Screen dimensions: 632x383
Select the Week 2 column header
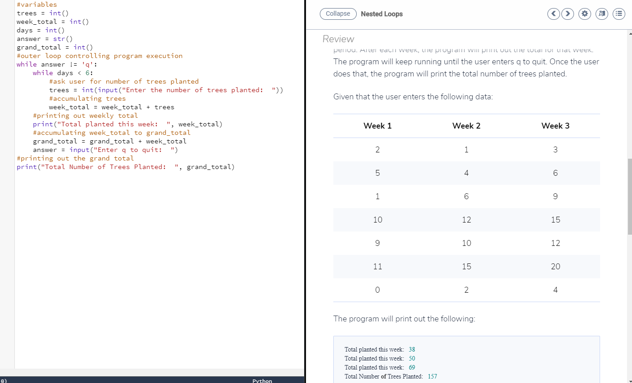(x=466, y=126)
